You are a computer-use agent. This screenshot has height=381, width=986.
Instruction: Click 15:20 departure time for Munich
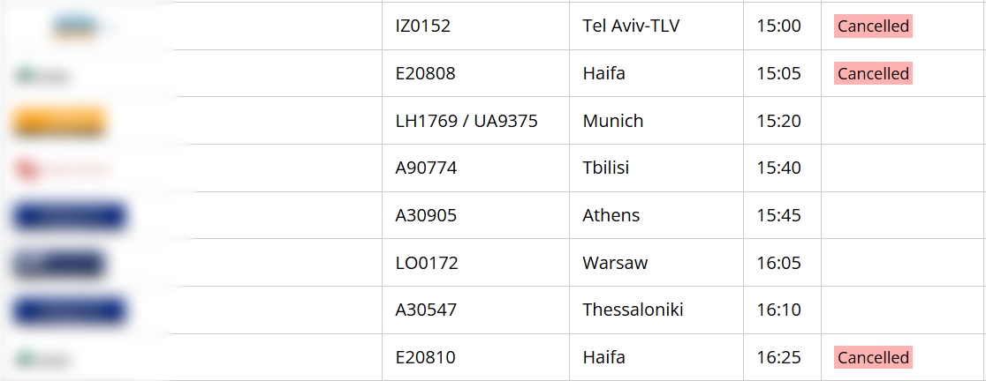pyautogui.click(x=778, y=121)
